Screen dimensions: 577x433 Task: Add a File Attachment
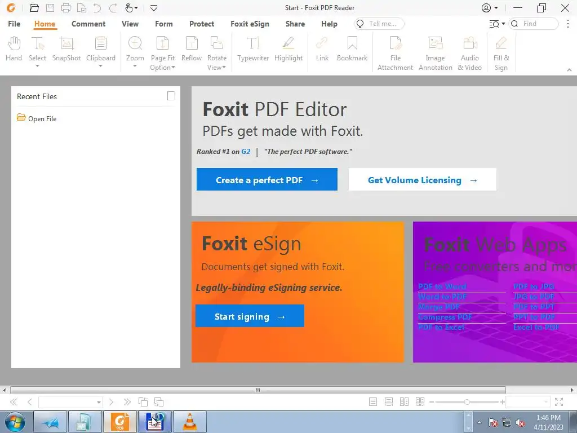395,54
